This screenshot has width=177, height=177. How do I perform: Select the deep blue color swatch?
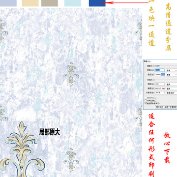point(97,3)
